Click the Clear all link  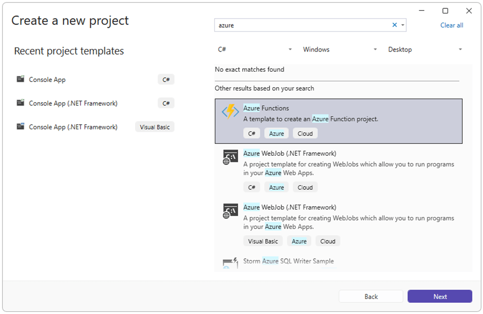(x=451, y=25)
